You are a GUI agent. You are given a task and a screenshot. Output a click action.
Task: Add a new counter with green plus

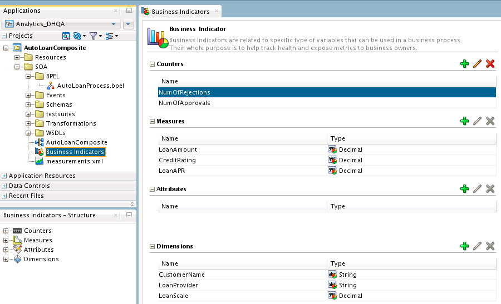click(x=465, y=64)
